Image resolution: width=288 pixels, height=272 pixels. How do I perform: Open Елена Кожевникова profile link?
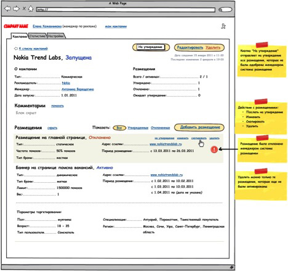click(47, 26)
